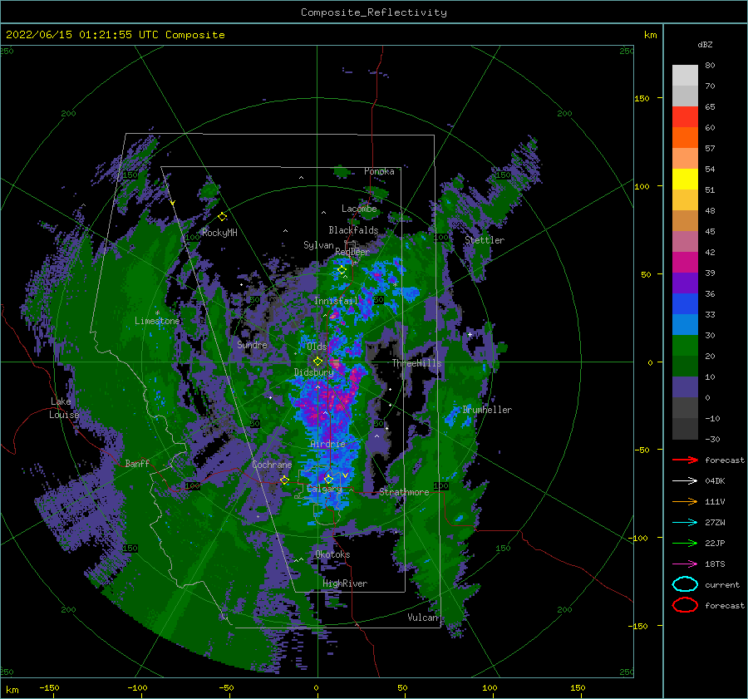This screenshot has height=699, width=748.
Task: Click the 2022/06/15 UTC timestamp text
Action: click(x=115, y=35)
